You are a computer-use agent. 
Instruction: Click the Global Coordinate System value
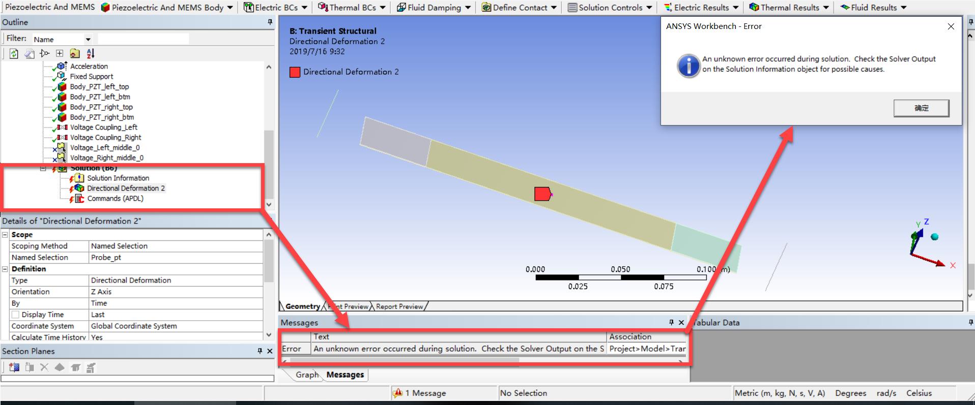[176, 326]
